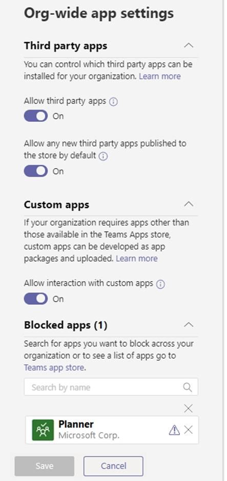227x481 pixels.
Task: Click the Planner green app icon
Action: pyautogui.click(x=43, y=430)
